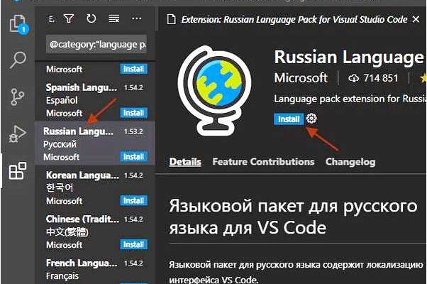Install the Korean Language Pack from list
This screenshot has width=427, height=284.
pyautogui.click(x=134, y=201)
